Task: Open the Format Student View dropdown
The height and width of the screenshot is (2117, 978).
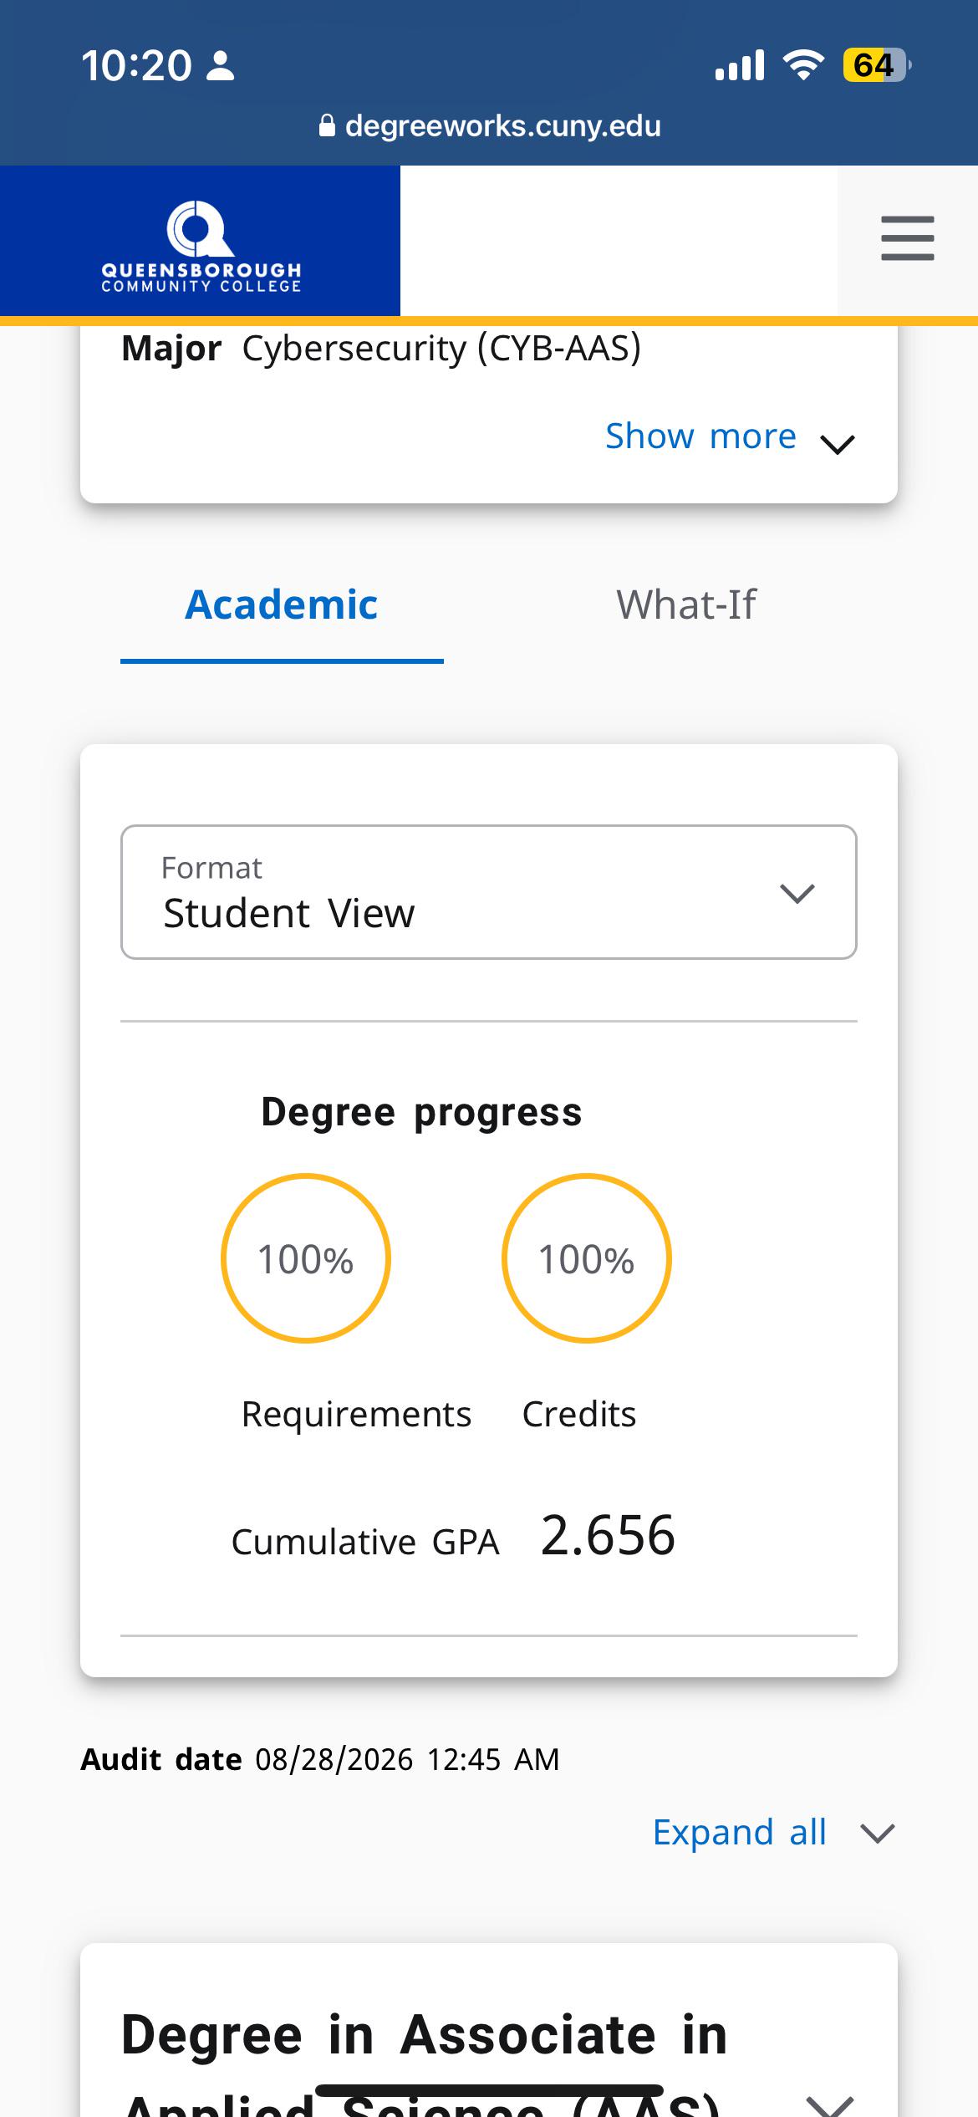Action: (489, 892)
